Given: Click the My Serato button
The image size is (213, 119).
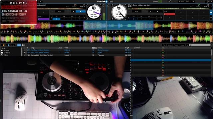Looking at the screenshot, I should (181, 2).
